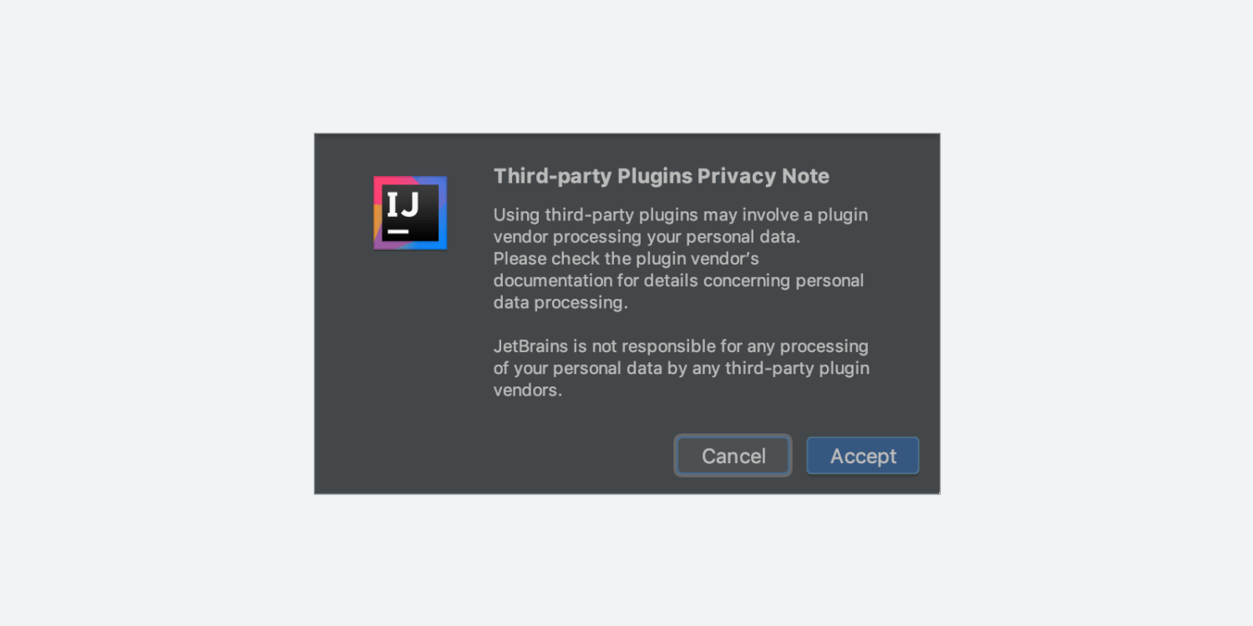Click the word 'Third-party' in the heading
The width and height of the screenshot is (1253, 626).
pos(553,176)
